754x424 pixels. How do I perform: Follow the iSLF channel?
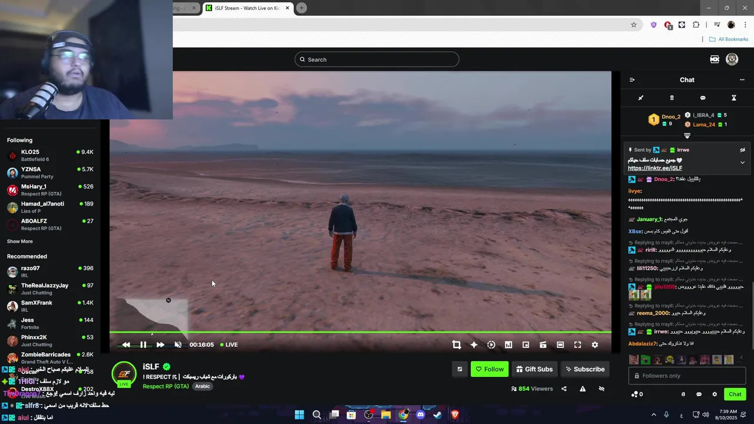click(x=490, y=369)
